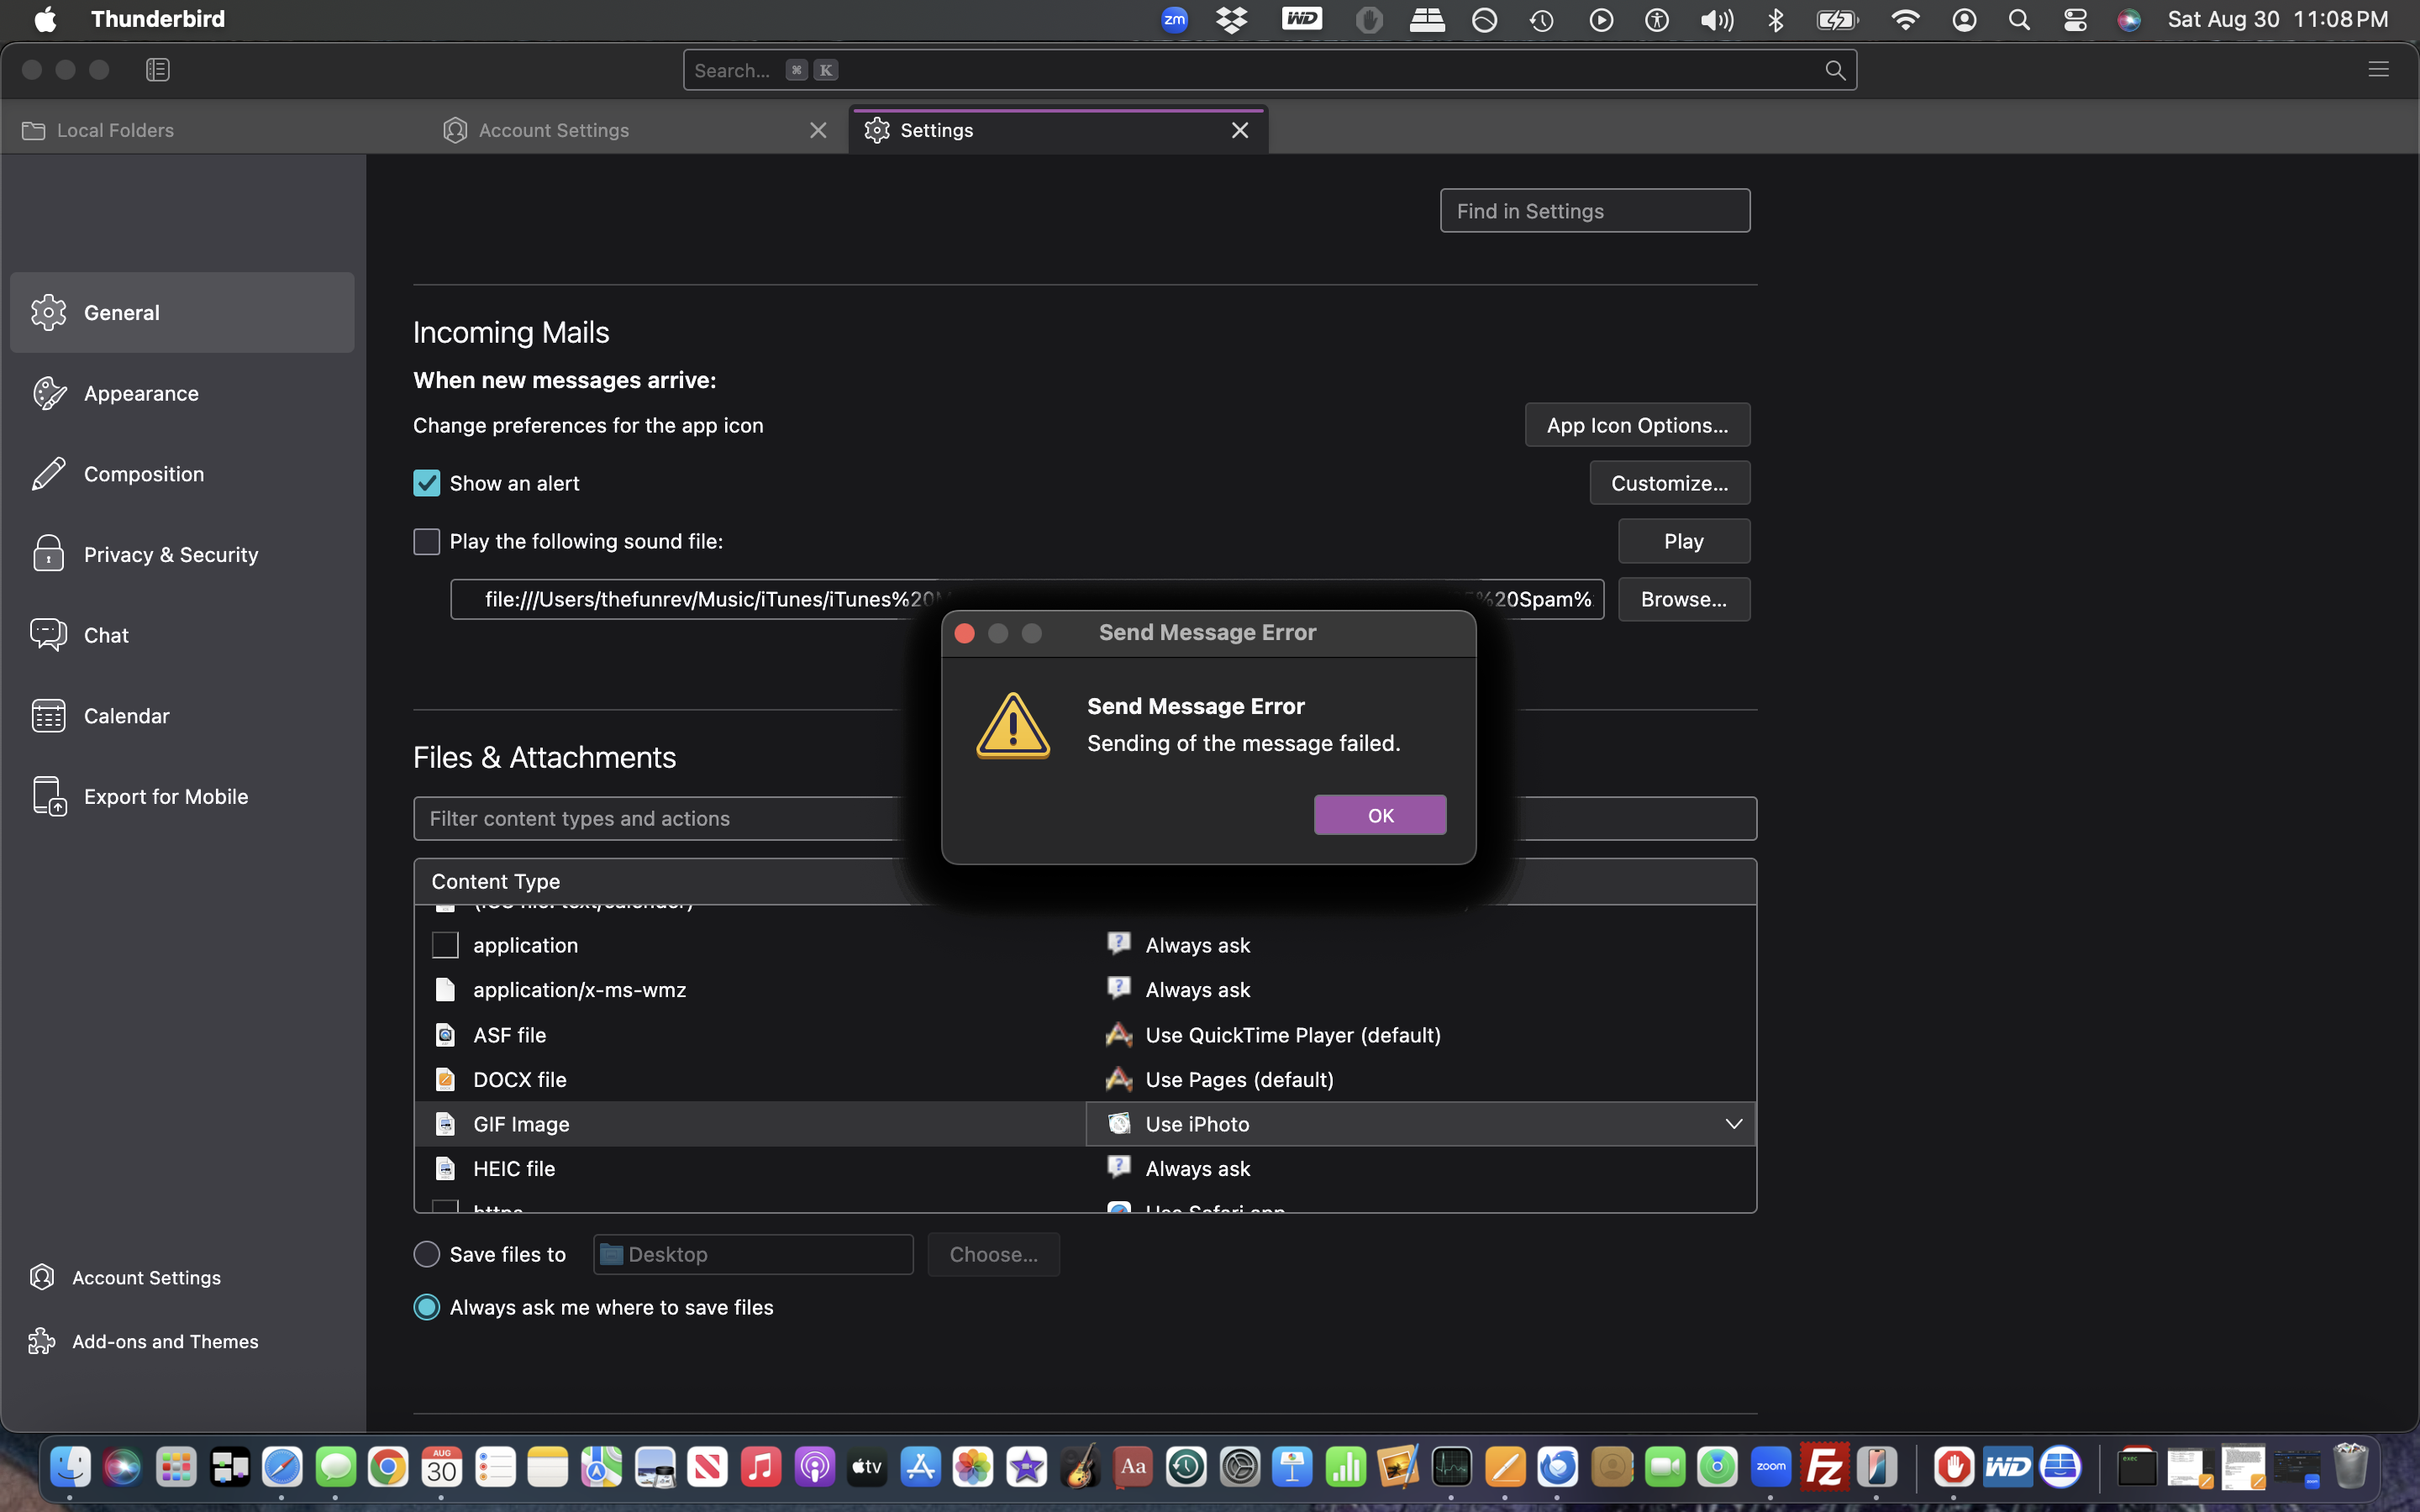Adjust the volume icon in the menu bar

pyautogui.click(x=1716, y=20)
